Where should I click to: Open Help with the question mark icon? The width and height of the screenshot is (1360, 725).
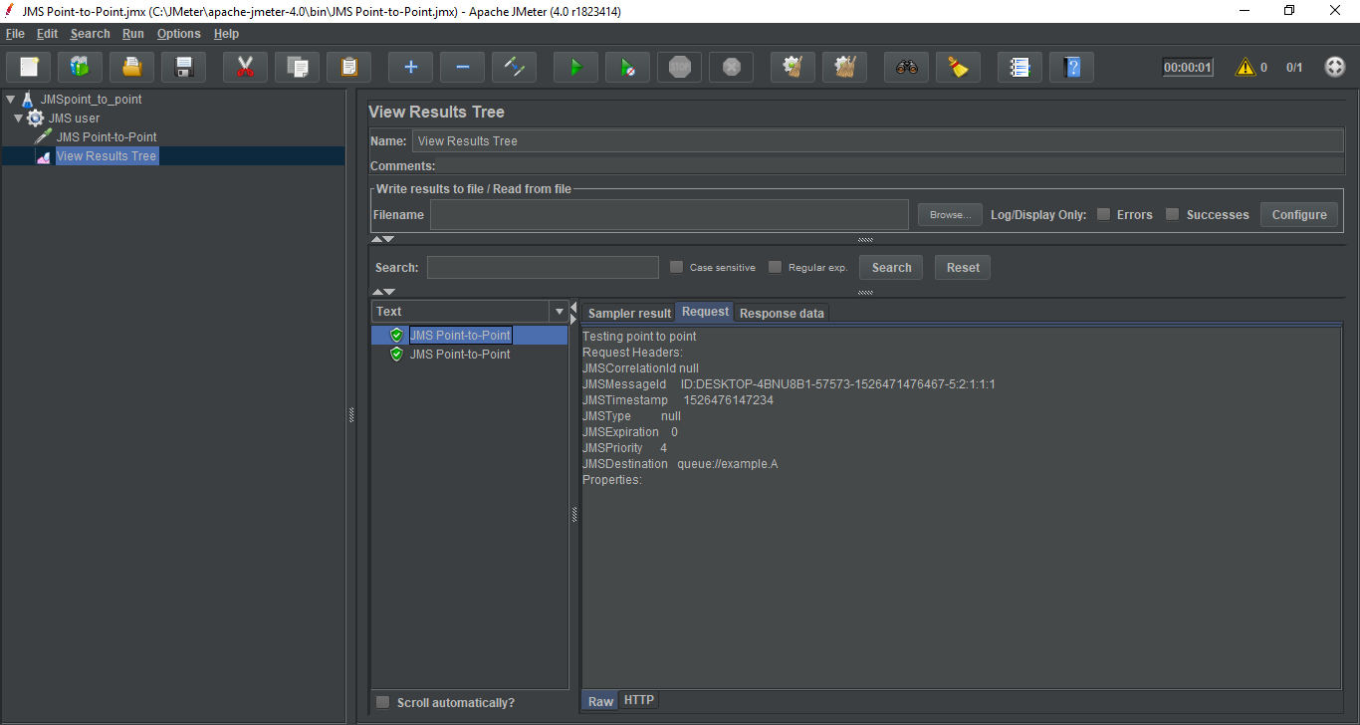tap(1072, 67)
